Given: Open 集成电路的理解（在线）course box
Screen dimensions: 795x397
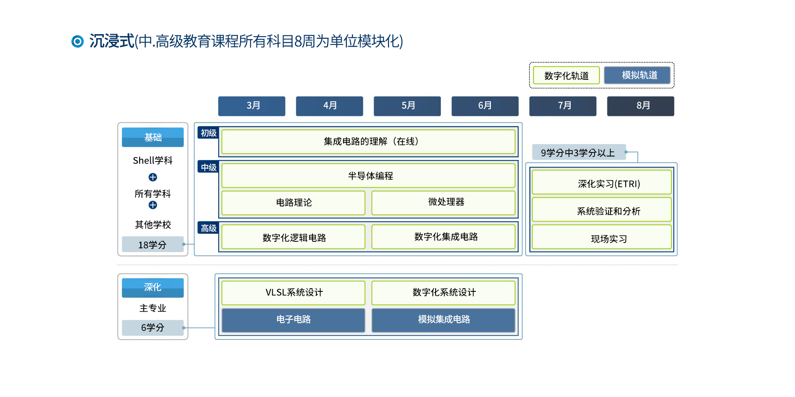Looking at the screenshot, I should [x=368, y=142].
